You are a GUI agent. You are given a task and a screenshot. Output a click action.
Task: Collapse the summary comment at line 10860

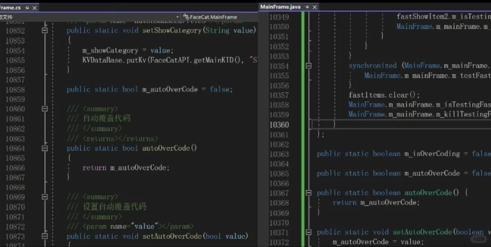45,109
